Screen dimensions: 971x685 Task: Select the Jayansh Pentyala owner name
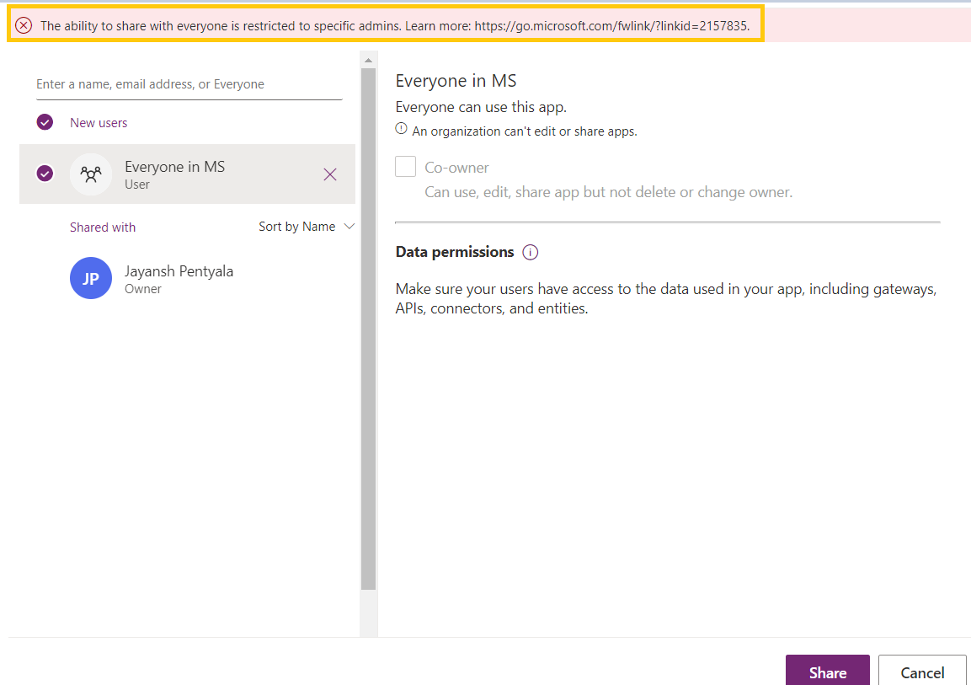(179, 271)
